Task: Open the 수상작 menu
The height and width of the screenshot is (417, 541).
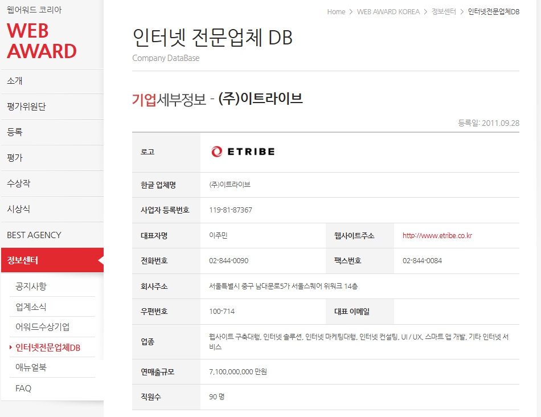Action: 52,183
